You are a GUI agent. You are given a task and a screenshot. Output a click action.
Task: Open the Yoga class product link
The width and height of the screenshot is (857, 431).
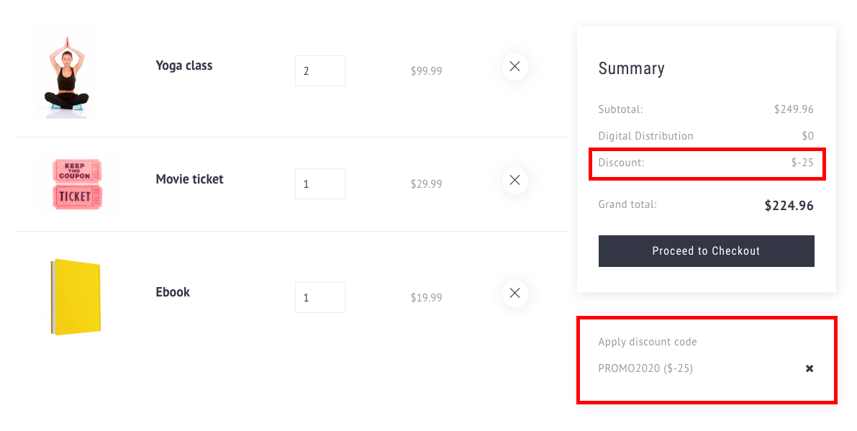pyautogui.click(x=184, y=65)
